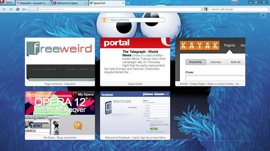
Task: Expand the Bing search engine dropdown
Action: pos(108,20)
